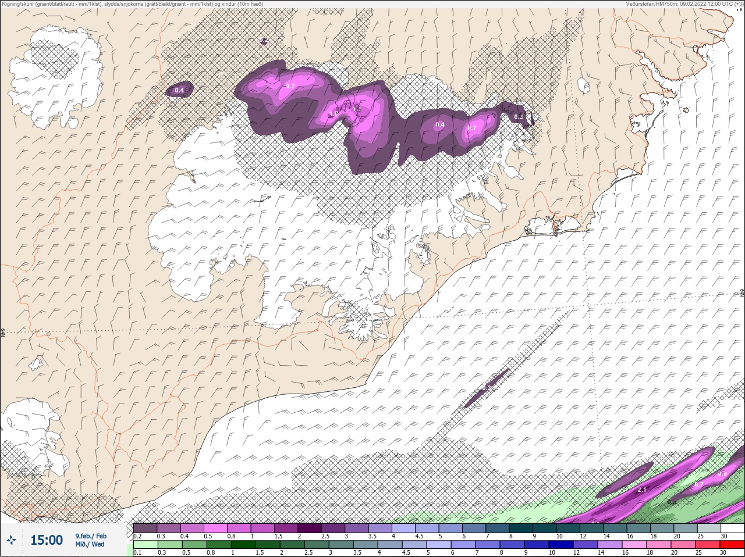This screenshot has height=557, width=745.
Task: Pick the white swatch ending the upper legend
Action: click(732, 528)
